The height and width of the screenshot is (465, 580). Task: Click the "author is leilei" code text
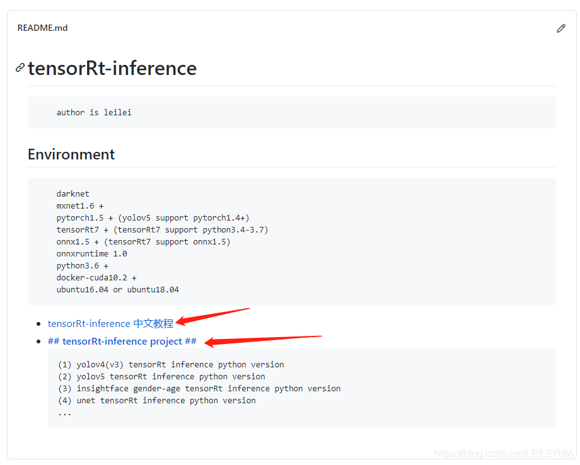pyautogui.click(x=94, y=112)
